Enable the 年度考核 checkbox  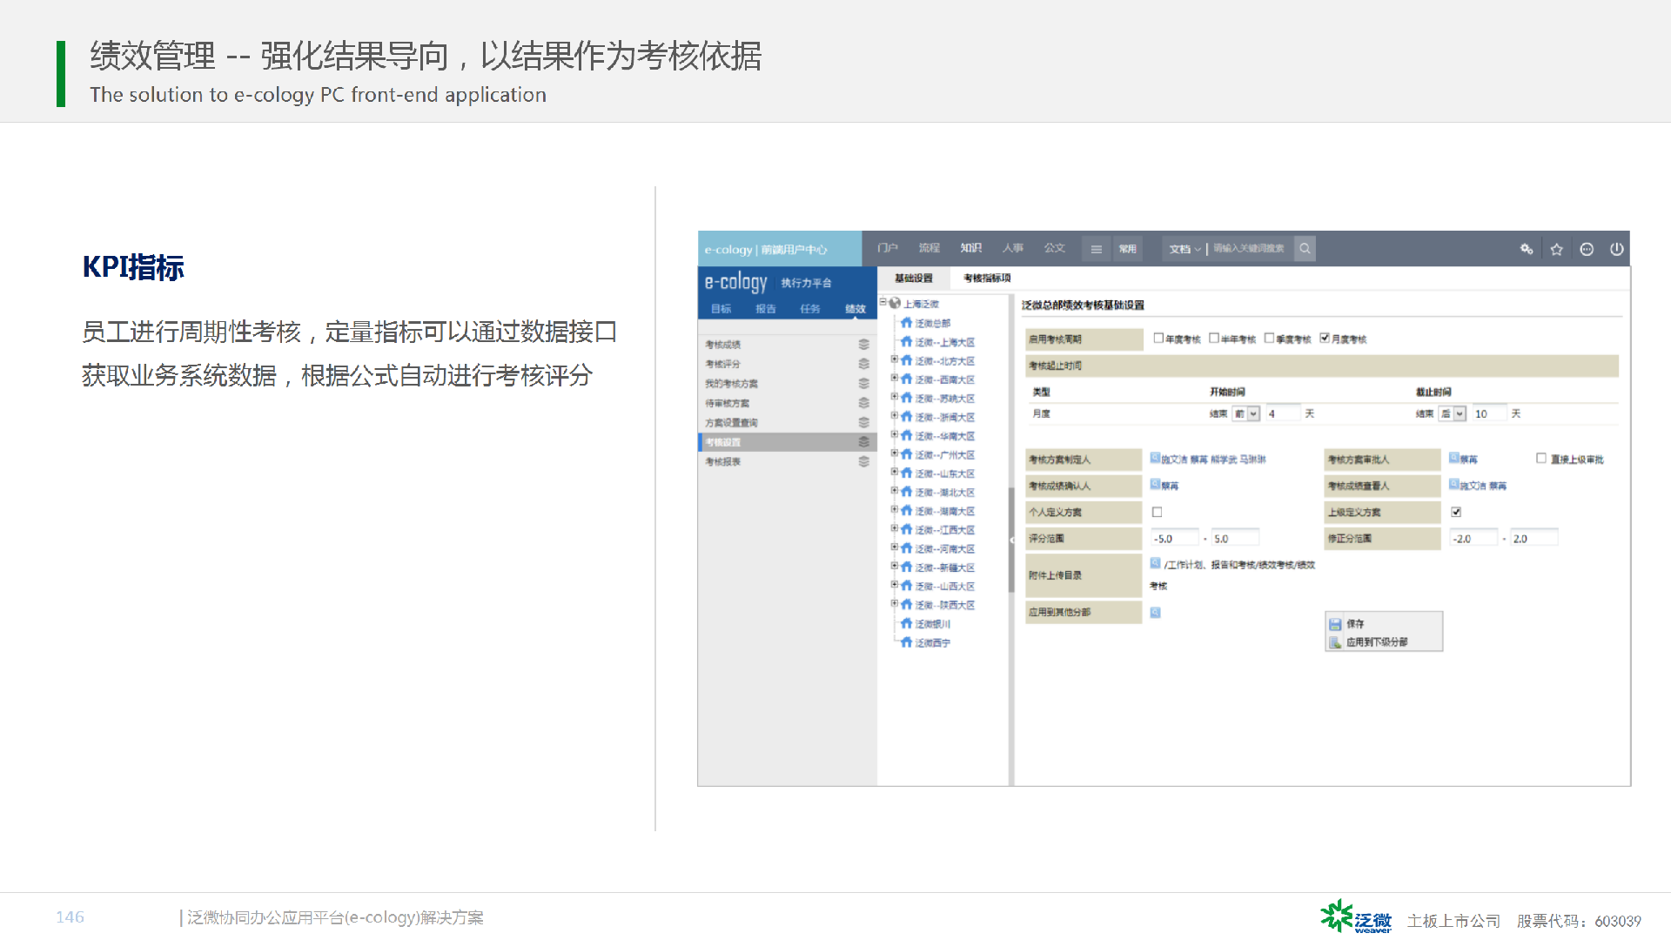tap(1158, 338)
